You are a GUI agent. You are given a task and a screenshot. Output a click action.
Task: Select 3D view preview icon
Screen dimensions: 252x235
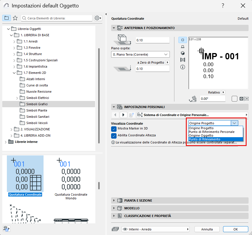[x=183, y=53]
